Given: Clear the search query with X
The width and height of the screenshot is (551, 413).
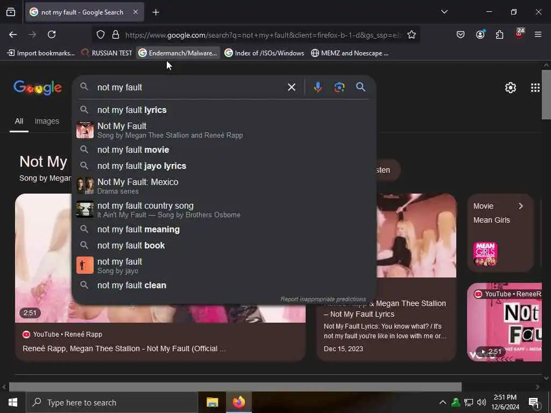Looking at the screenshot, I should tap(291, 87).
